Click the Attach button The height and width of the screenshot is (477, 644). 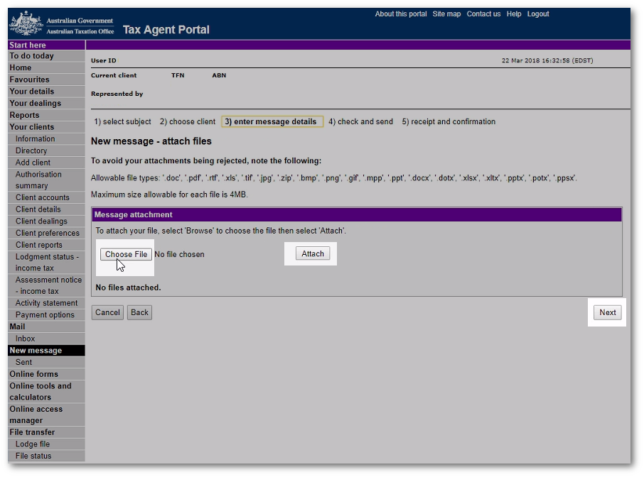(x=312, y=254)
